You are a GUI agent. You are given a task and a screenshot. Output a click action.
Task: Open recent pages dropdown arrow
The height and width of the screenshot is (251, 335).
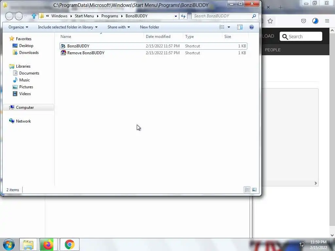(26, 16)
